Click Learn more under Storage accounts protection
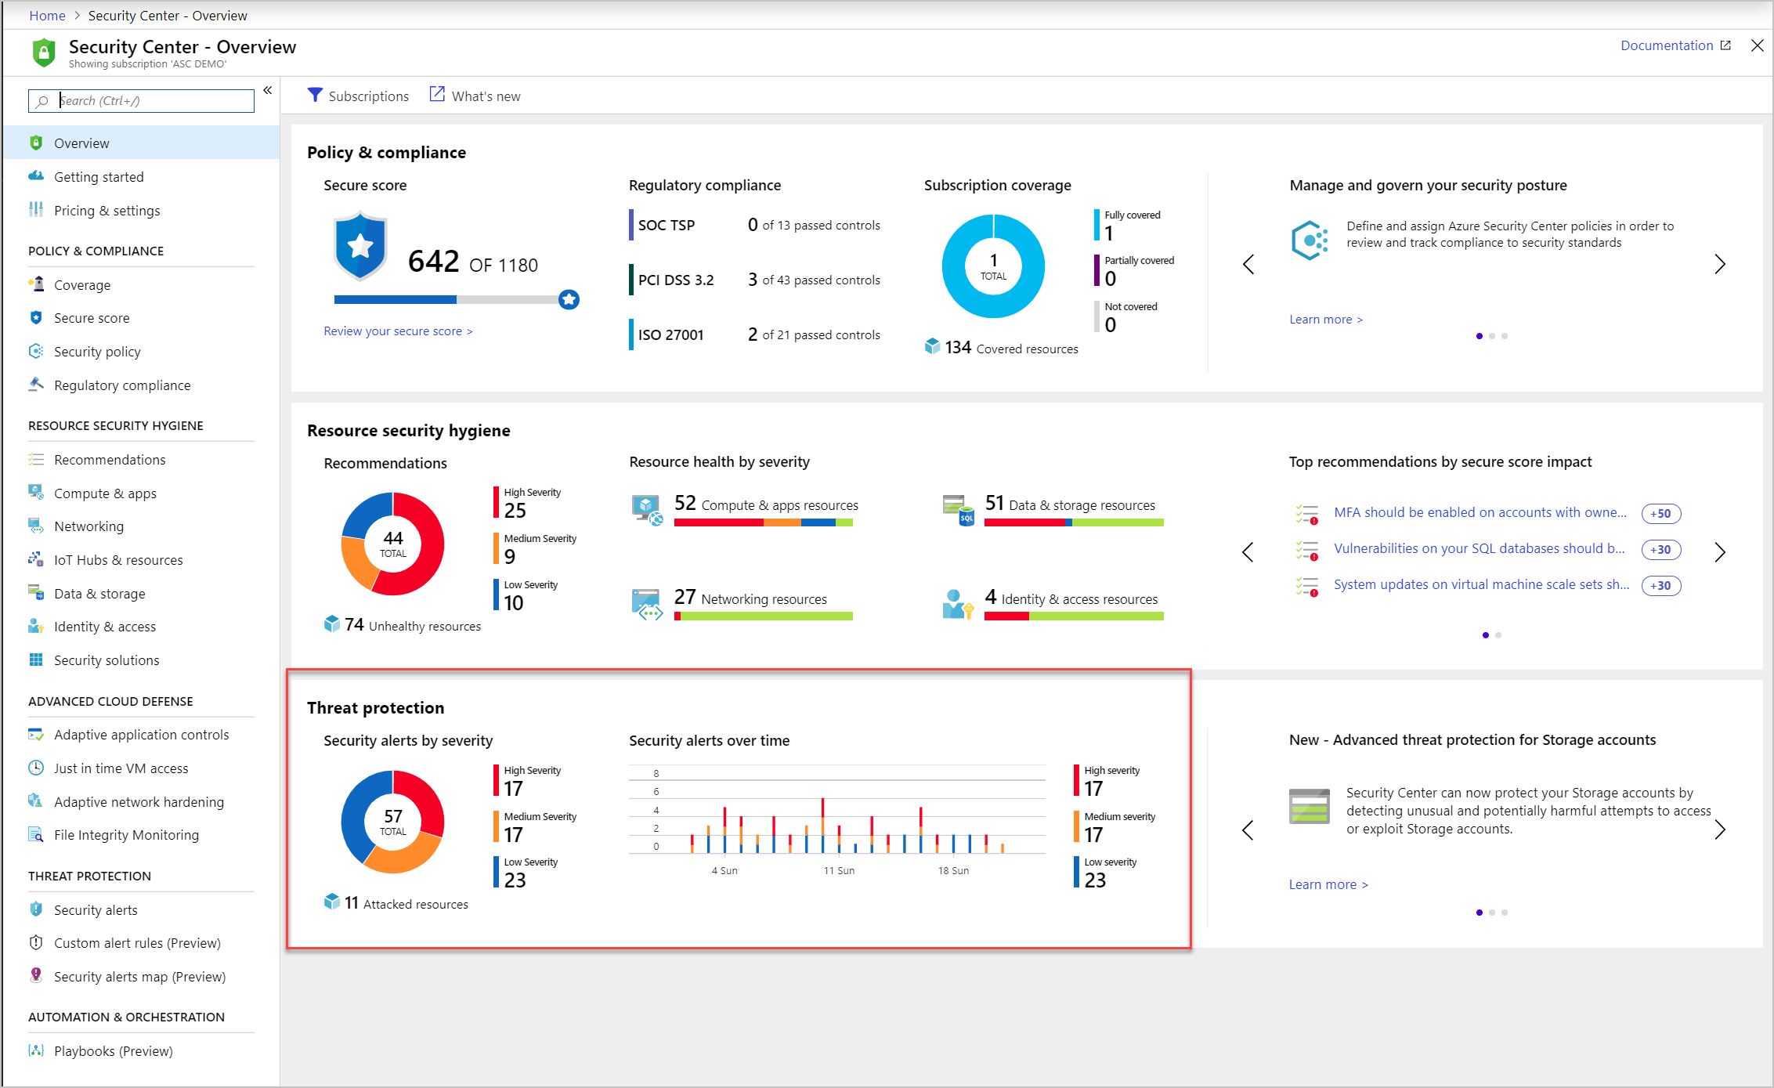The height and width of the screenshot is (1088, 1774). coord(1328,884)
